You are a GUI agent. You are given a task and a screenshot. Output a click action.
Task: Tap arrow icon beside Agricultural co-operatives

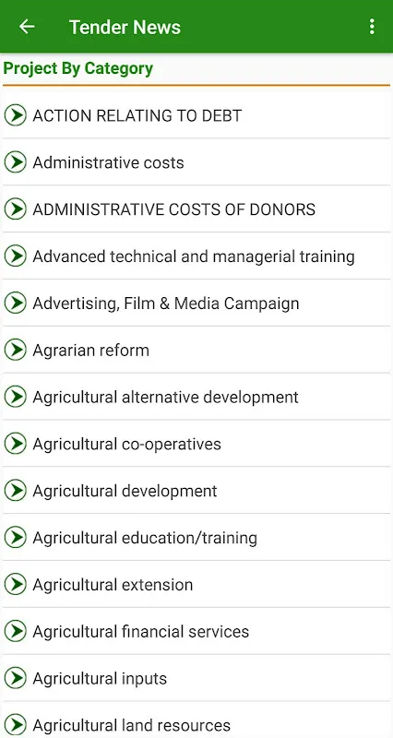(16, 444)
